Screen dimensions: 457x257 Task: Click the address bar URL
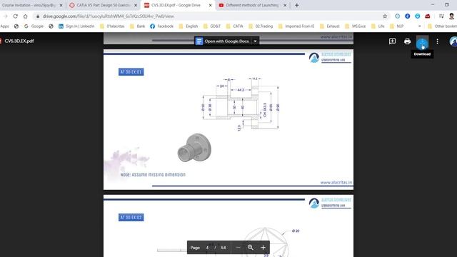[109, 16]
